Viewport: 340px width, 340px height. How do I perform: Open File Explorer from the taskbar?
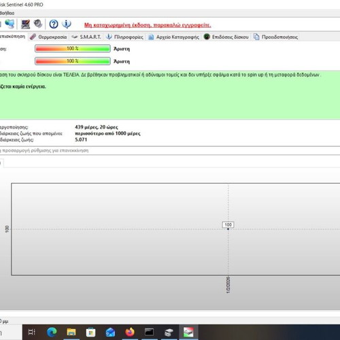(71, 333)
